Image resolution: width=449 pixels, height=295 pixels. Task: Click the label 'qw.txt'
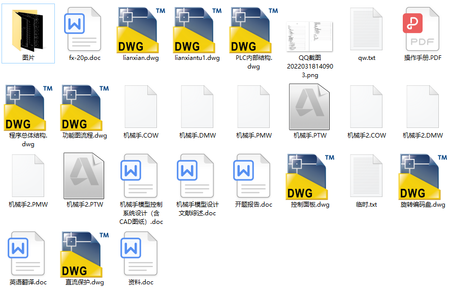367,58
